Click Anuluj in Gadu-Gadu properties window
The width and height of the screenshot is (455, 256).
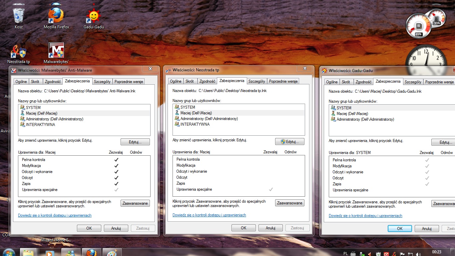(x=427, y=229)
